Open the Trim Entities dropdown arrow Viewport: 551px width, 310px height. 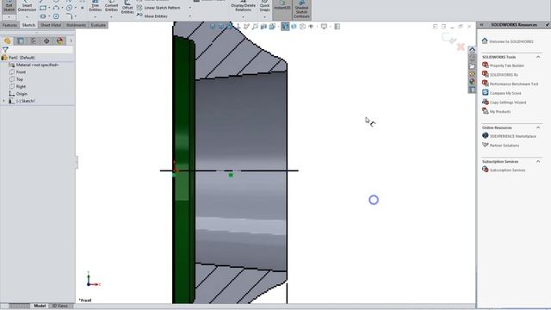(96, 16)
